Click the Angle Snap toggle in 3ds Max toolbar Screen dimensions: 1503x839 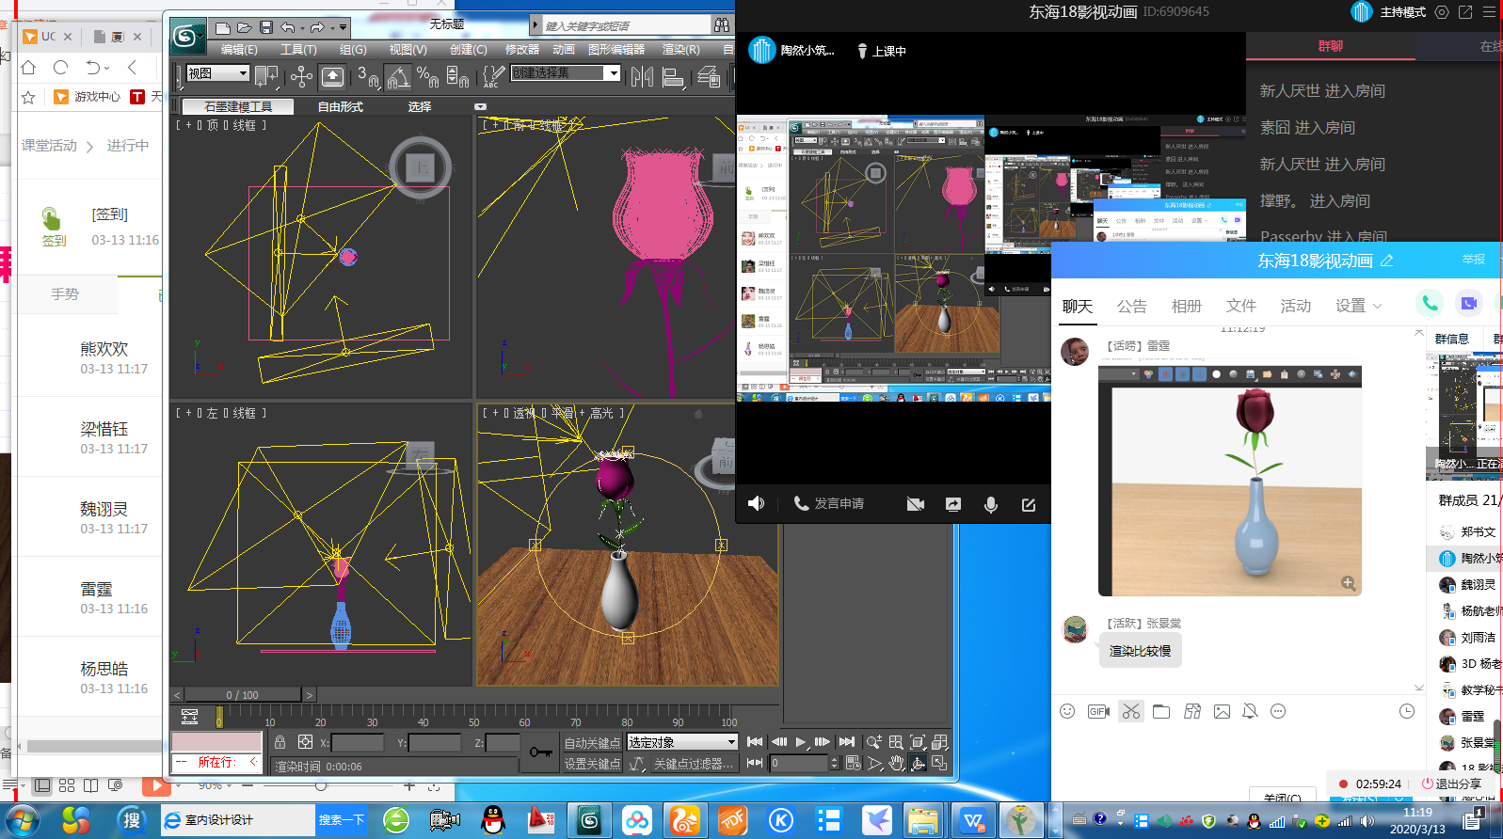398,77
